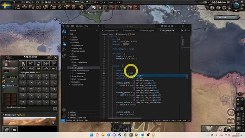Switch to the lapmod_tags.txt editor tab
The image size is (245, 138).
click(x=148, y=31)
